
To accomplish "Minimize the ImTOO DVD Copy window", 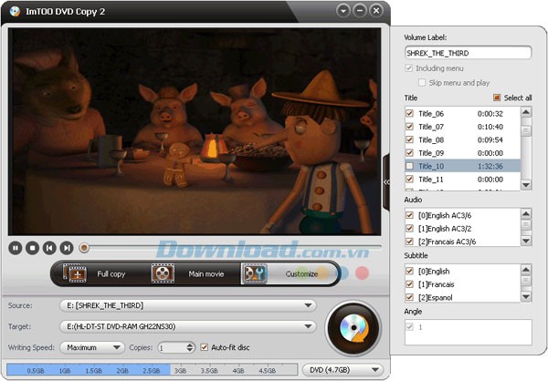I will point(360,11).
